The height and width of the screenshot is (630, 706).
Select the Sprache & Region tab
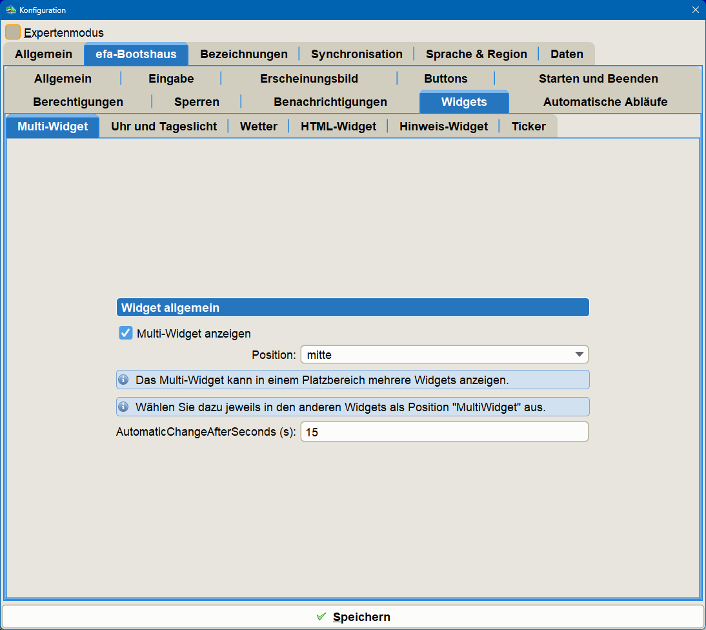click(x=476, y=54)
